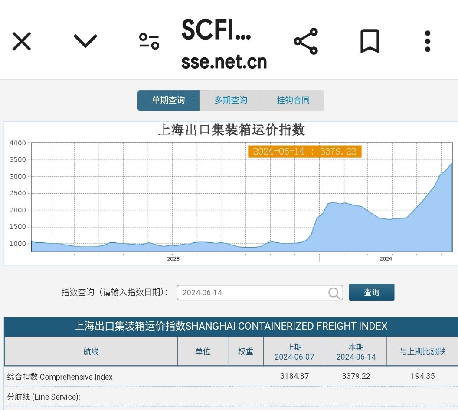Image resolution: width=458 pixels, height=410 pixels.
Task: Expand the page with the down chevron
Action: (x=85, y=41)
